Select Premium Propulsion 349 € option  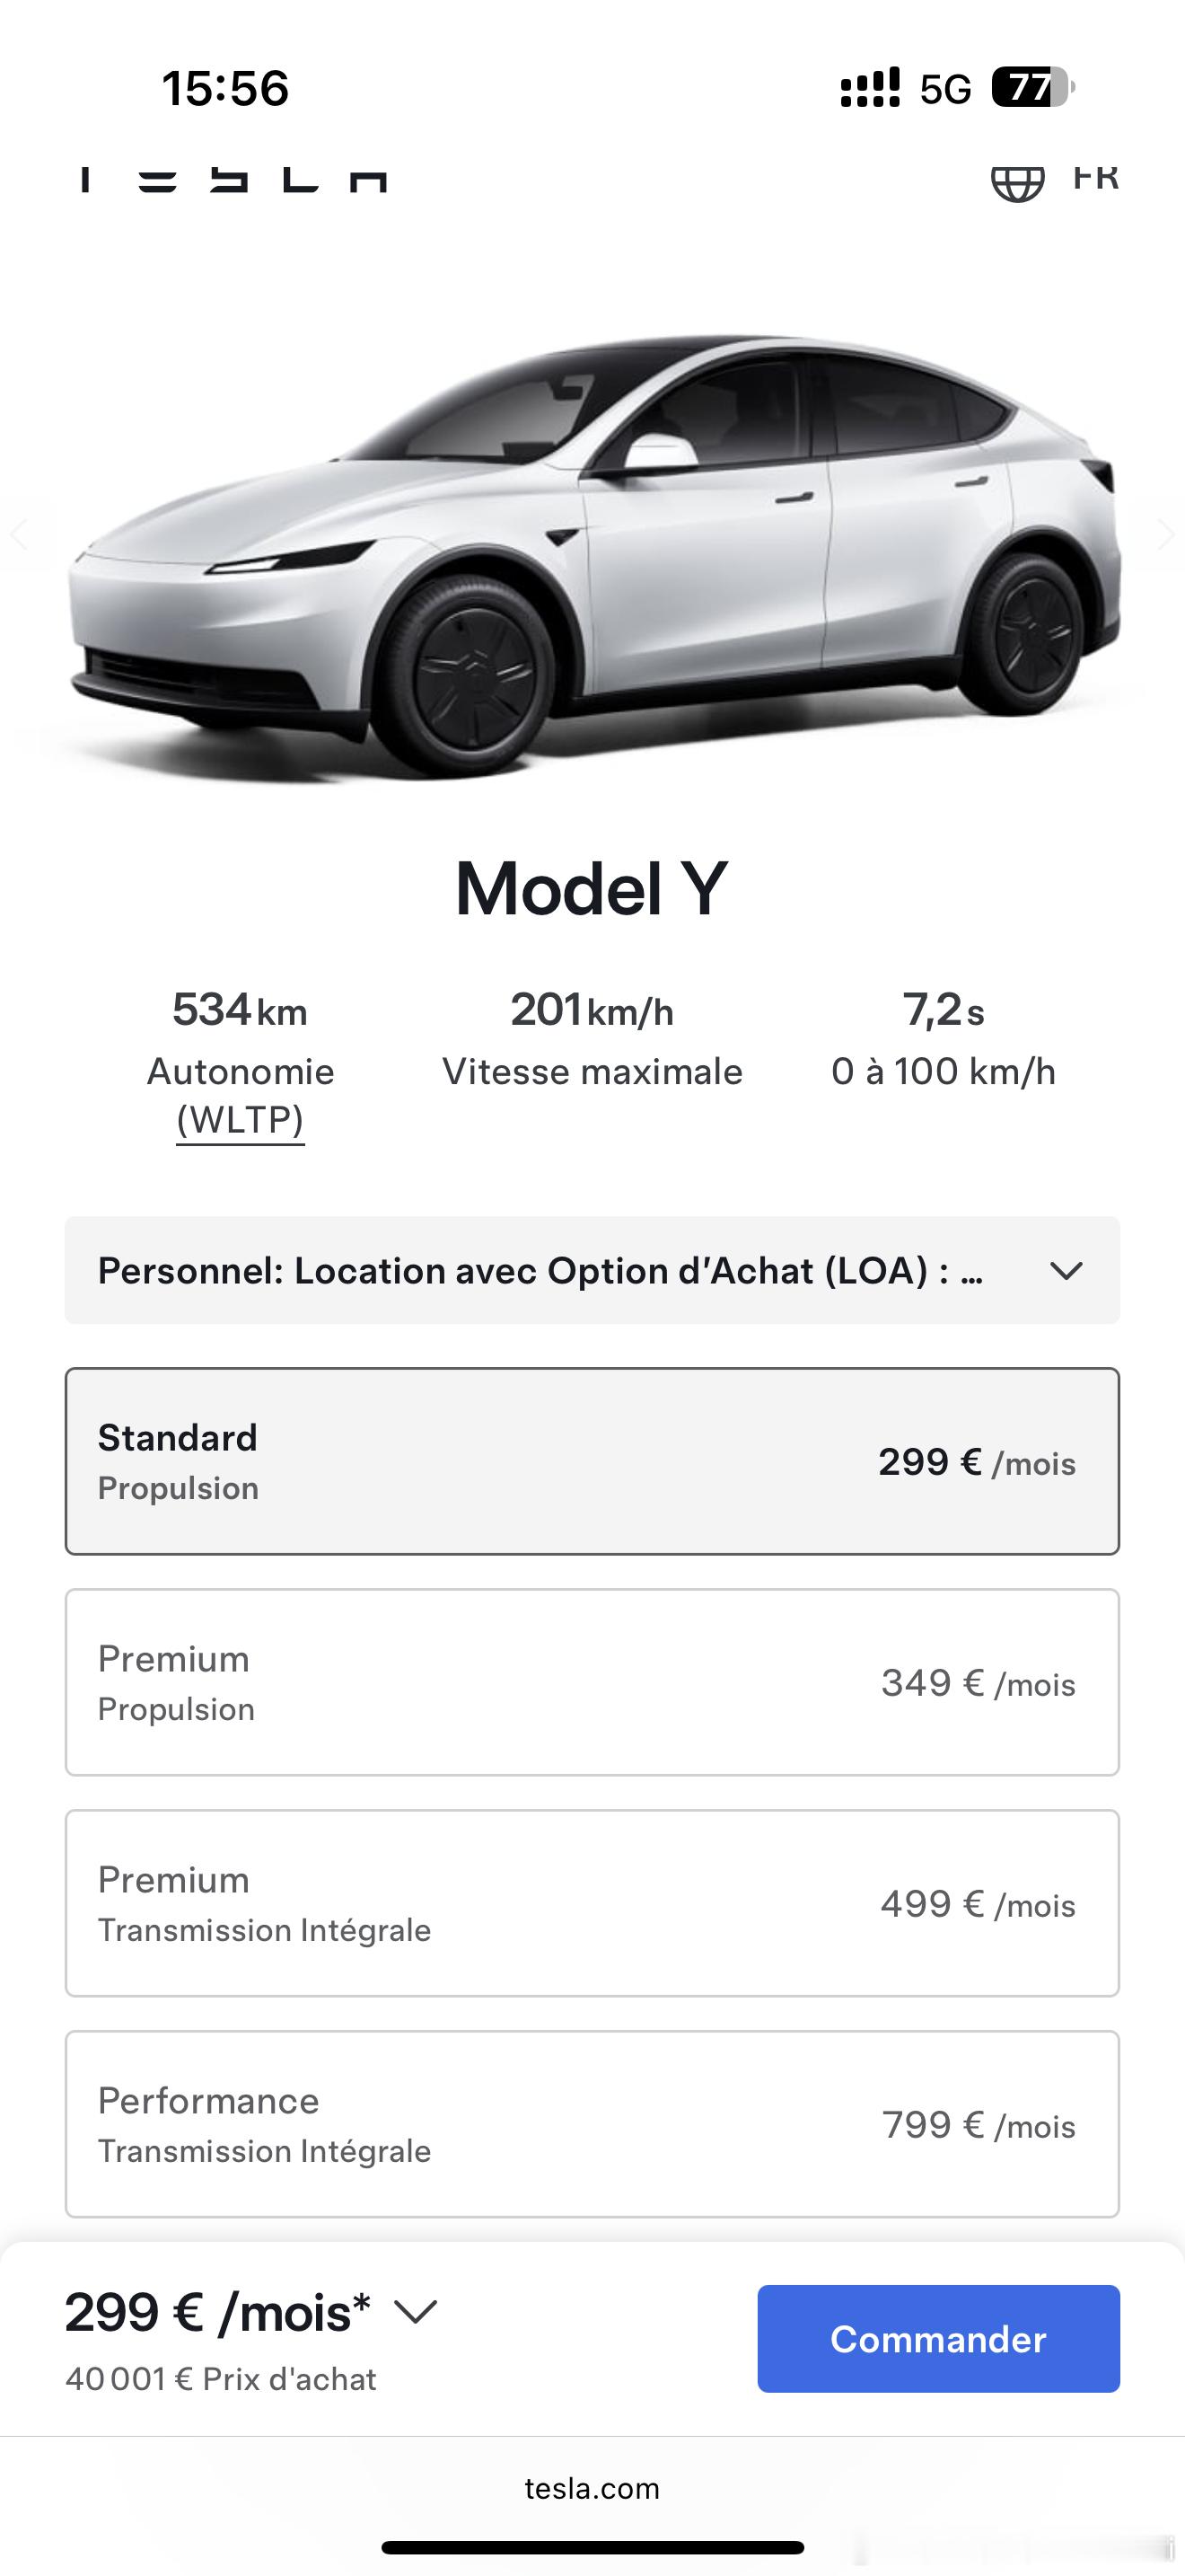pos(592,1682)
